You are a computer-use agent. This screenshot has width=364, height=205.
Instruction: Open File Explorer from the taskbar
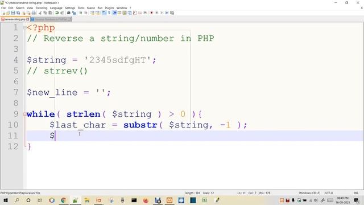pos(87,200)
